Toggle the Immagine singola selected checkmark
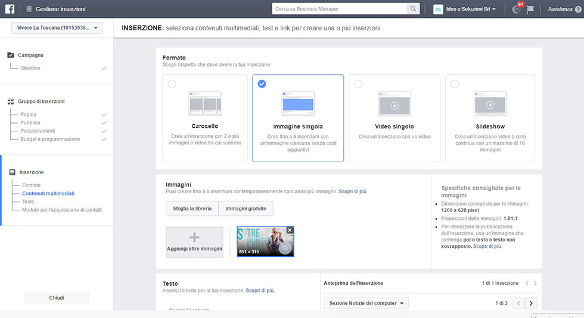Image resolution: width=584 pixels, height=318 pixels. coord(262,84)
